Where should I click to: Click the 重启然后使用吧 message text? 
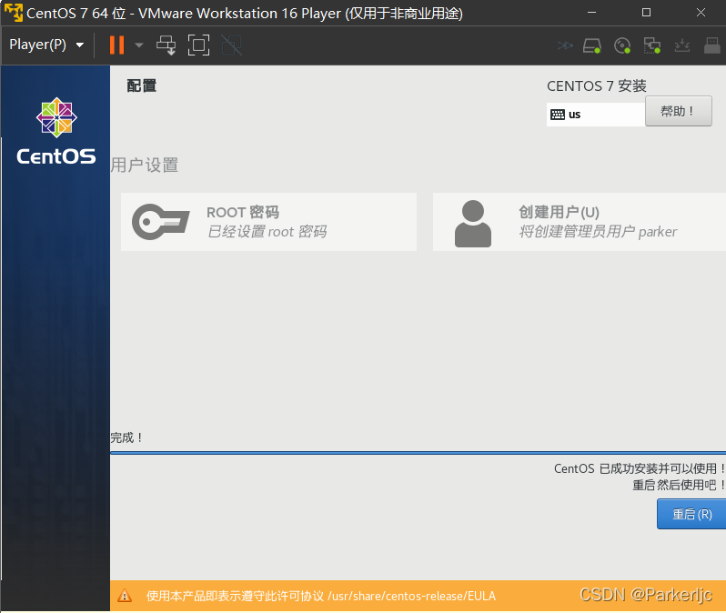[x=679, y=485]
